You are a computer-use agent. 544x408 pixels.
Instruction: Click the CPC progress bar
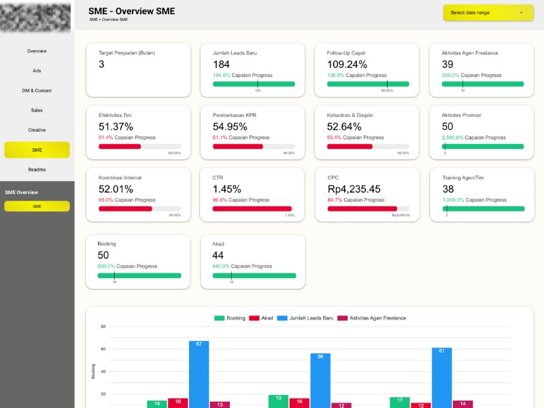(369, 209)
